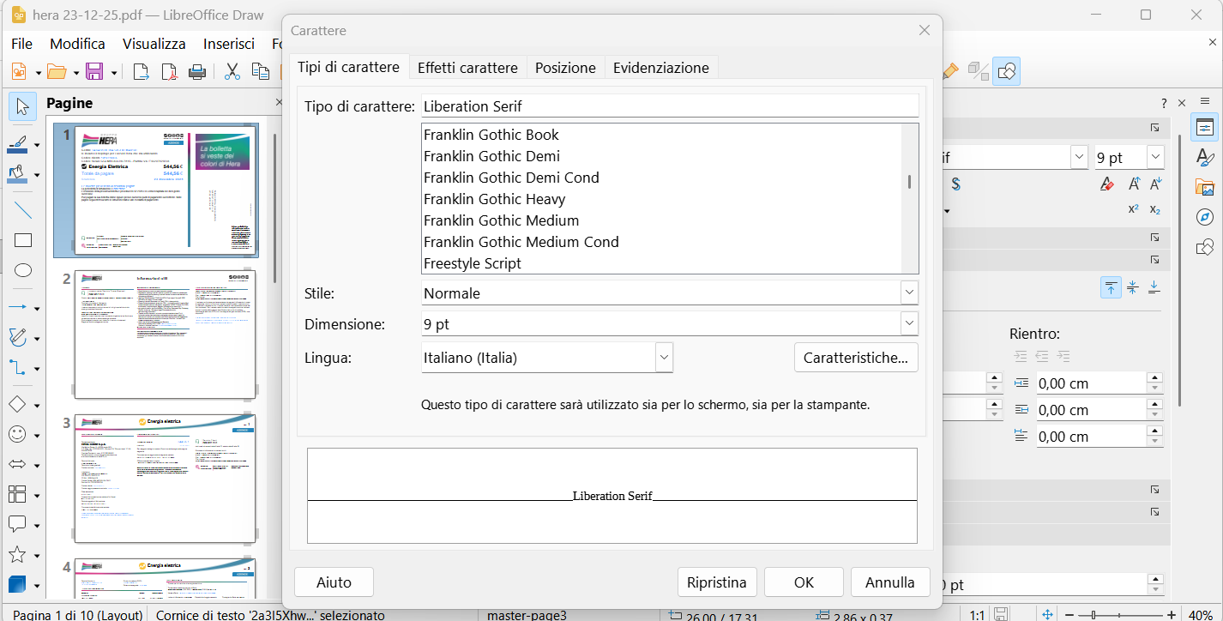Switch to the Effetti carattere tab

(x=467, y=68)
